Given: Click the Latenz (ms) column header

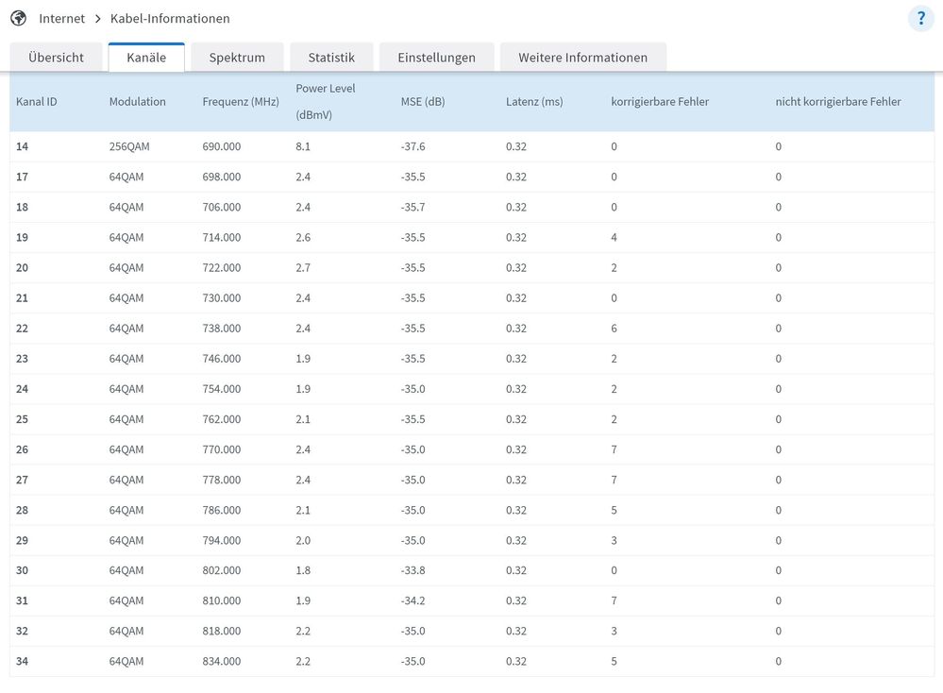Looking at the screenshot, I should 534,102.
